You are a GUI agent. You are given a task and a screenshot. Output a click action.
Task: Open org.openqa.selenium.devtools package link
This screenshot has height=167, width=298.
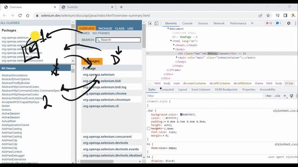(x=106, y=143)
